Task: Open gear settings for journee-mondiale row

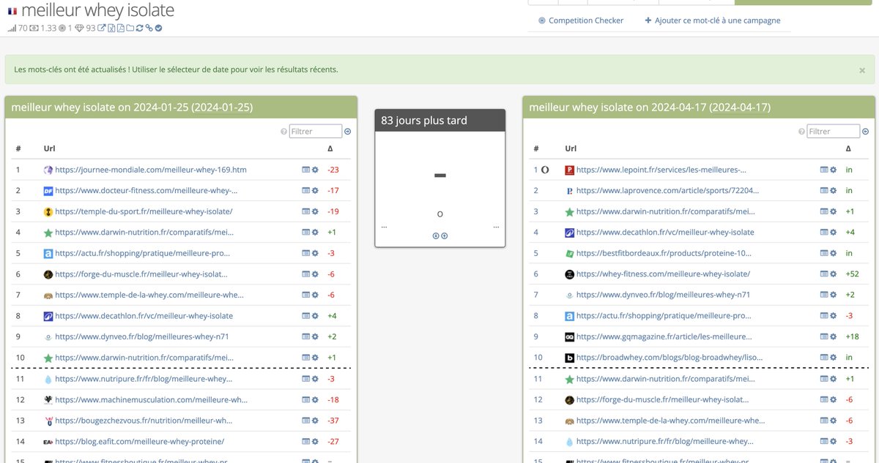Action: [x=315, y=170]
